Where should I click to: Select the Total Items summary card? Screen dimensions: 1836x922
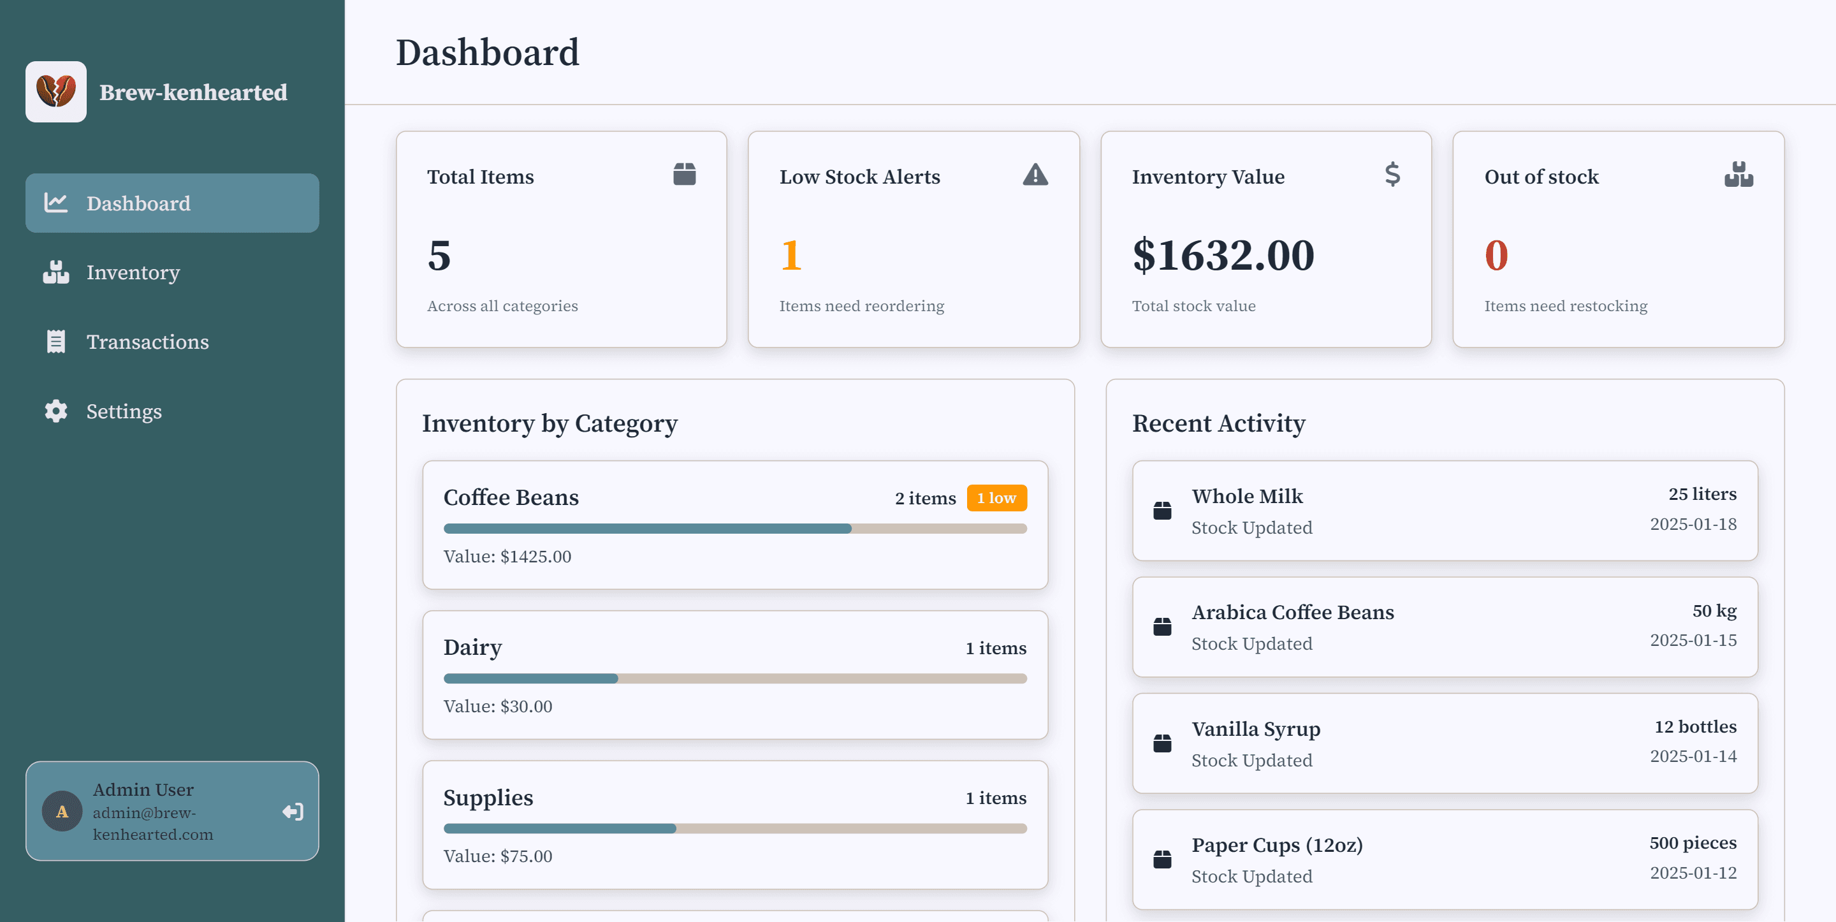point(561,239)
